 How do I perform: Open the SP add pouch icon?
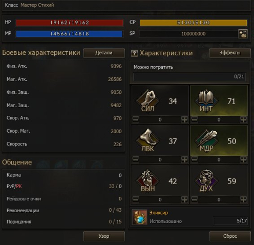tap(243, 34)
